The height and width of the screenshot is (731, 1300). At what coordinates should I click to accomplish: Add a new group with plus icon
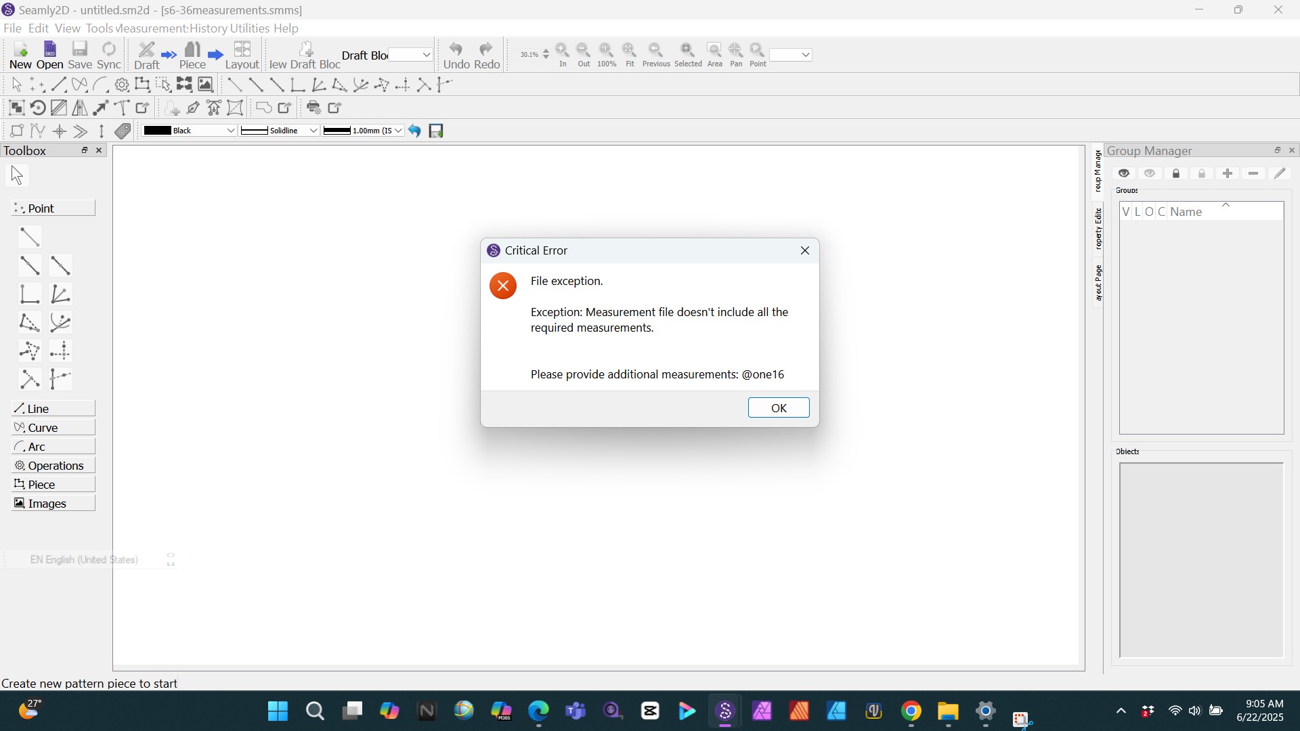click(1228, 174)
